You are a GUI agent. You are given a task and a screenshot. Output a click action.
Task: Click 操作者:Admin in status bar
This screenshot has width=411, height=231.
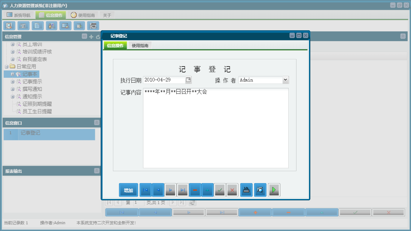tap(53, 223)
